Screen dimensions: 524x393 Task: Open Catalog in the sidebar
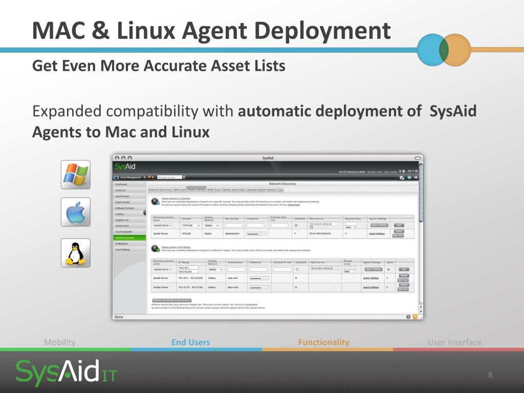click(x=129, y=214)
